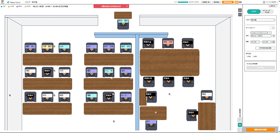This screenshot has height=133, width=280.
Task: Toggle the auto-reload switch
Action: tap(272, 28)
